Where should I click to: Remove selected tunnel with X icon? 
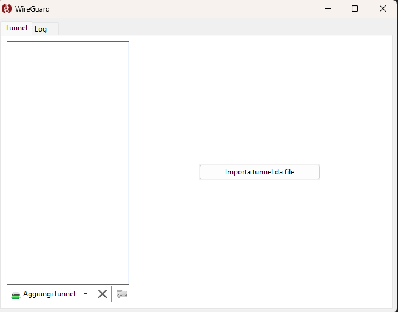[x=103, y=294]
